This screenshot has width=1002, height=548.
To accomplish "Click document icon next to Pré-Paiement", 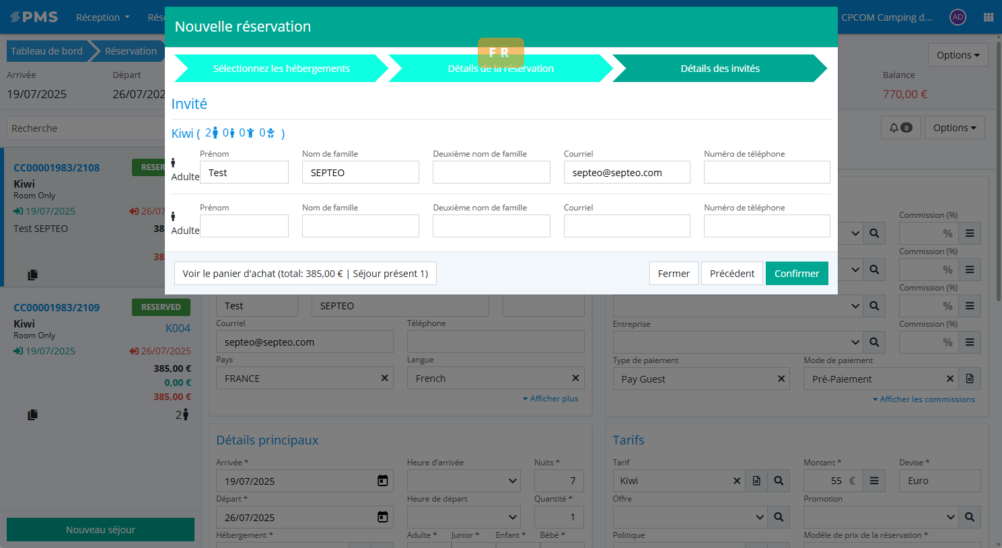I will pyautogui.click(x=970, y=379).
